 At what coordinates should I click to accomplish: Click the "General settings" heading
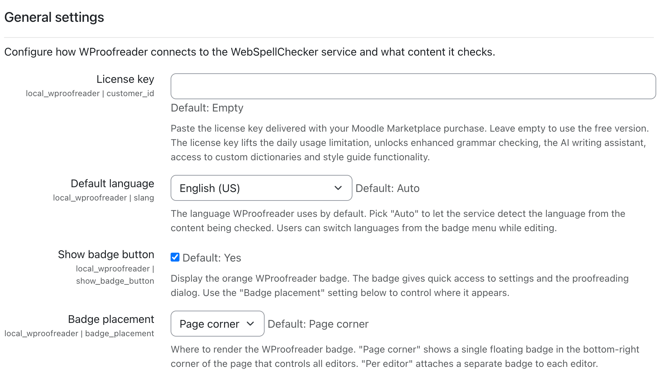pos(54,17)
